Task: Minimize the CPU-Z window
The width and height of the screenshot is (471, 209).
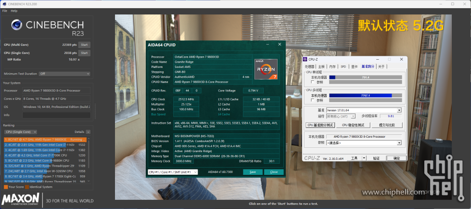Action: pos(378,59)
